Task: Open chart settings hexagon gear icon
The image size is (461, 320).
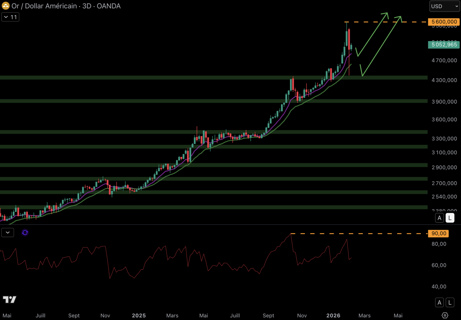Action: (445, 315)
